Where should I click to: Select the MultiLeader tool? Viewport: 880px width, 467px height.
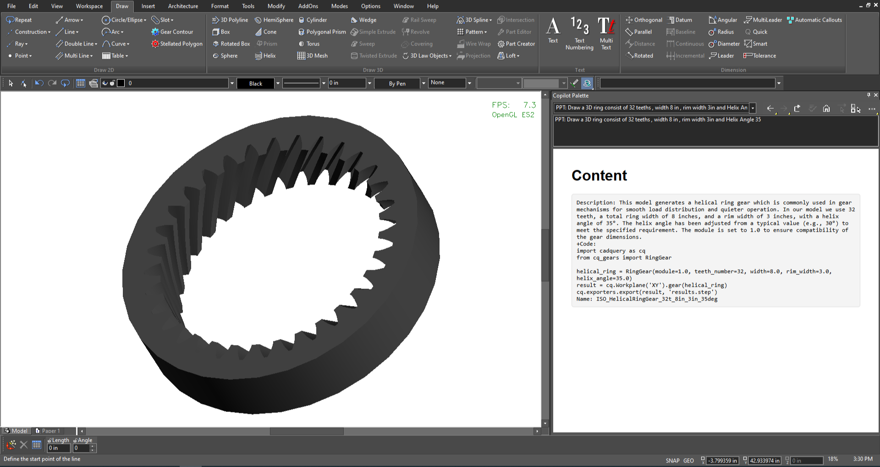pos(763,20)
